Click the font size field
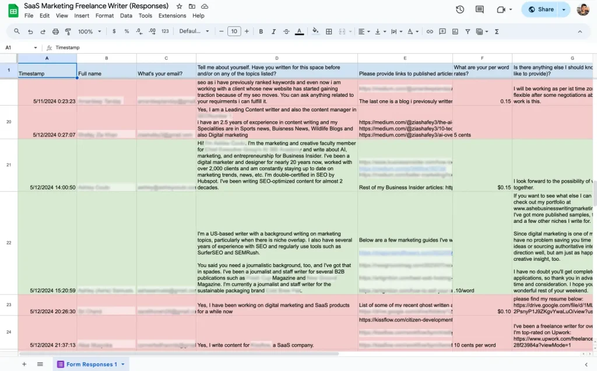Image resolution: width=597 pixels, height=371 pixels. click(x=234, y=32)
